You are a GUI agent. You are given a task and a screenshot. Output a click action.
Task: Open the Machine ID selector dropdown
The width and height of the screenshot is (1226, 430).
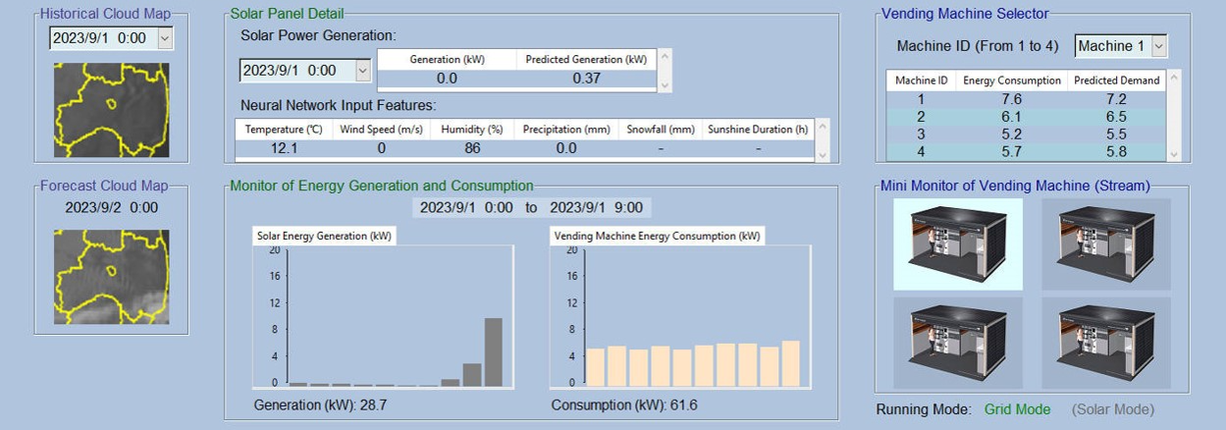pyautogui.click(x=1159, y=46)
